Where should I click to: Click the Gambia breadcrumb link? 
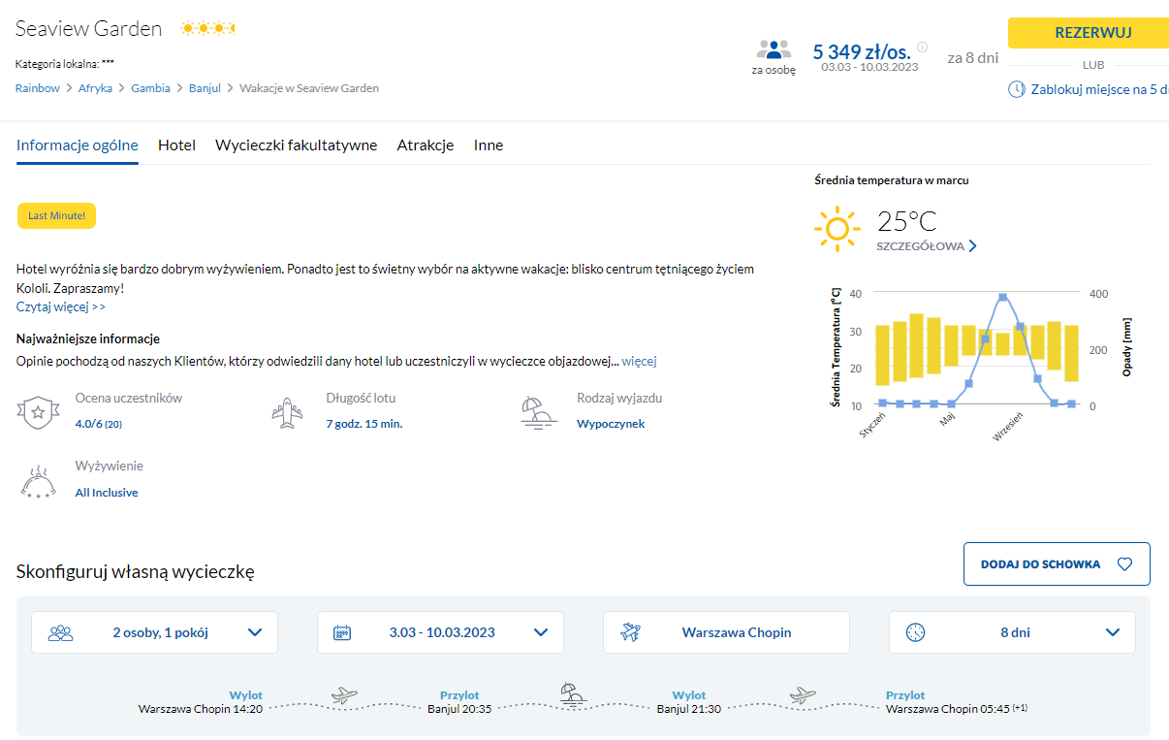pos(150,88)
